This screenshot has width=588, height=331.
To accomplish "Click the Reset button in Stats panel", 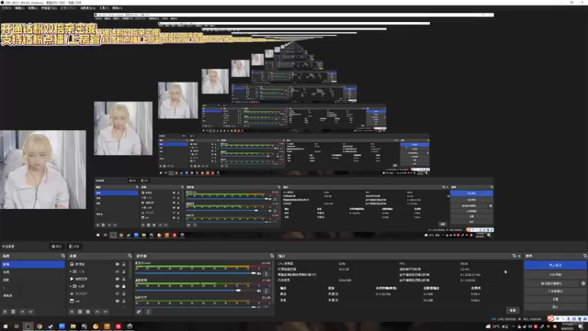I will [512, 310].
